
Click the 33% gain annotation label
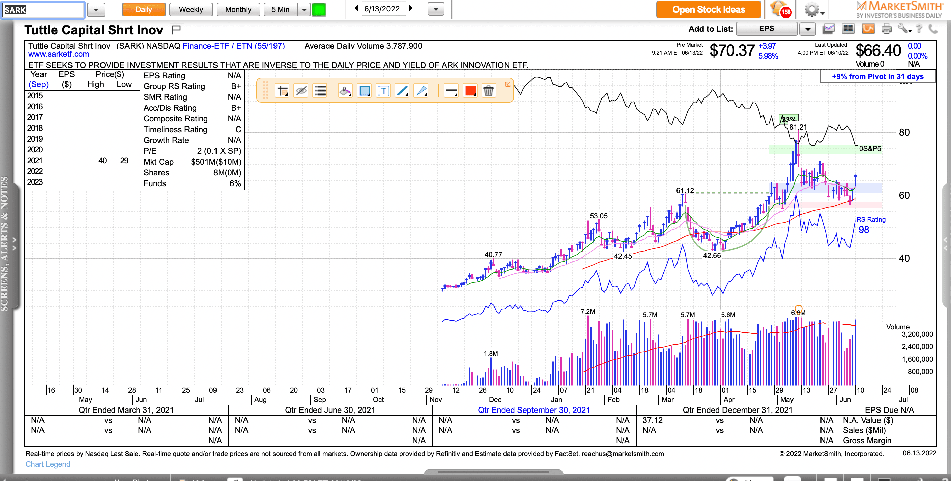[788, 119]
